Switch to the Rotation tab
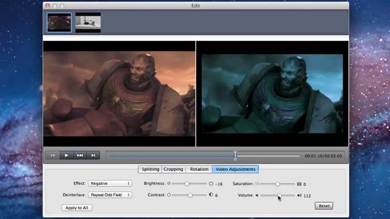The width and height of the screenshot is (390, 219). coord(199,169)
